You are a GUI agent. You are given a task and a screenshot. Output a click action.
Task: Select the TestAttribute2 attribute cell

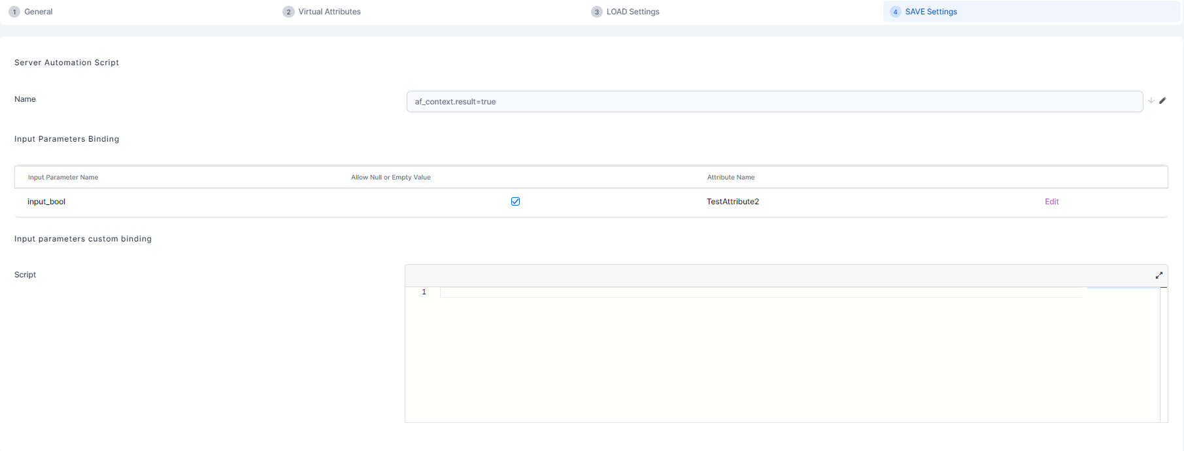click(x=732, y=202)
